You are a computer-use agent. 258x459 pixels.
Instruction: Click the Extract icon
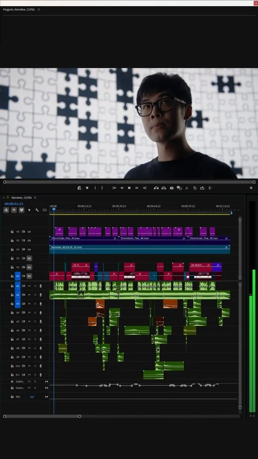(163, 188)
